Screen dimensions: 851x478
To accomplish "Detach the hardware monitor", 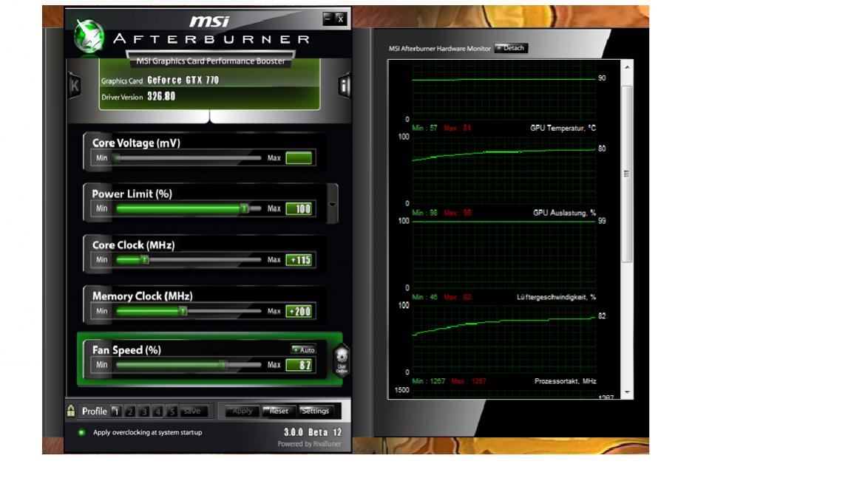I will (x=511, y=48).
